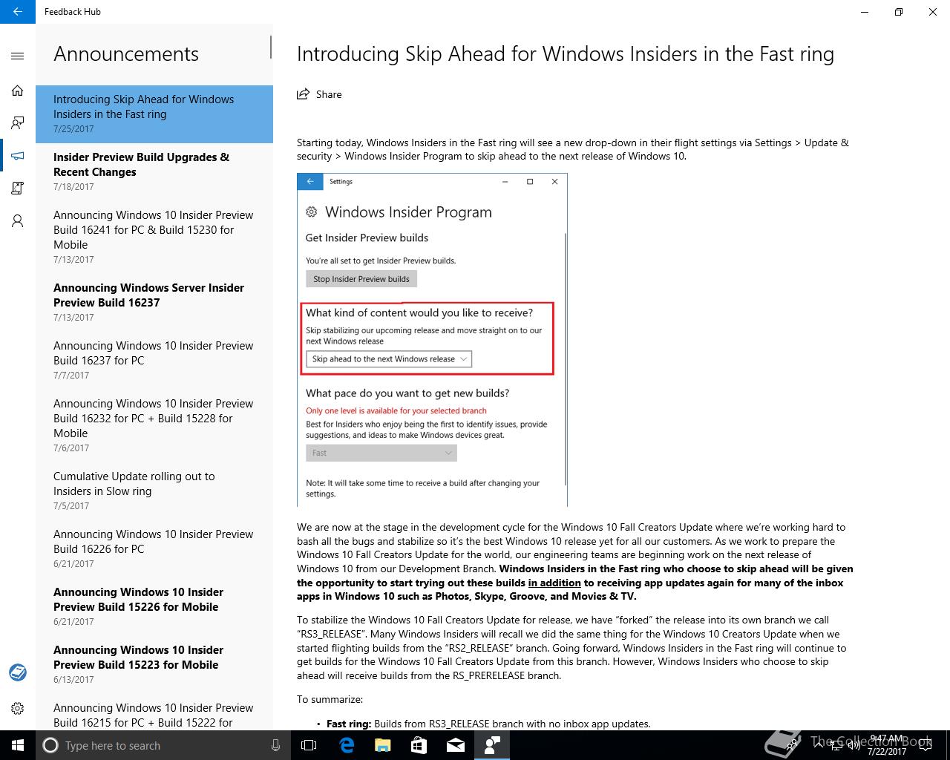
Task: Open File Explorer from the taskbar
Action: 382,745
